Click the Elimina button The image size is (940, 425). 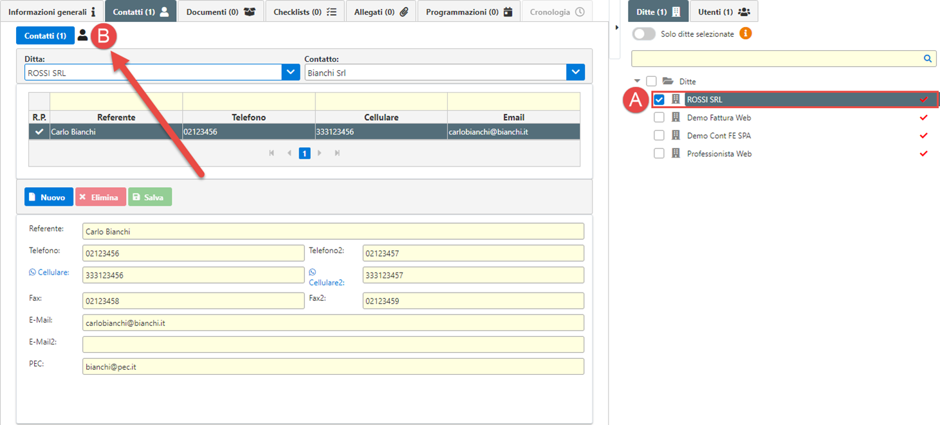100,197
